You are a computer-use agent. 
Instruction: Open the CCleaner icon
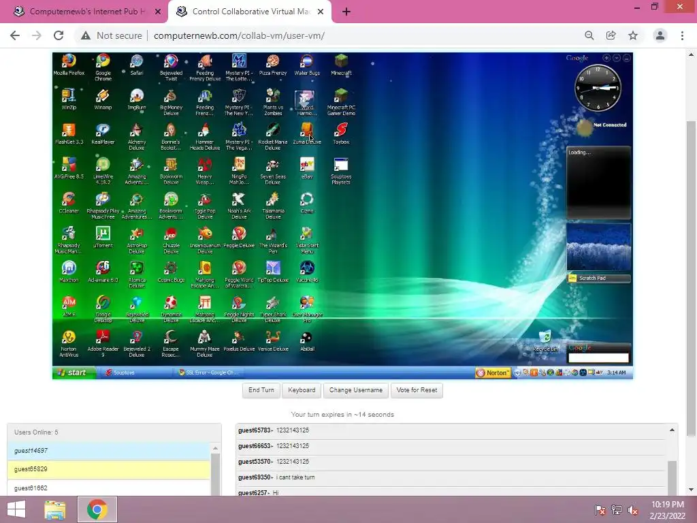tap(69, 203)
